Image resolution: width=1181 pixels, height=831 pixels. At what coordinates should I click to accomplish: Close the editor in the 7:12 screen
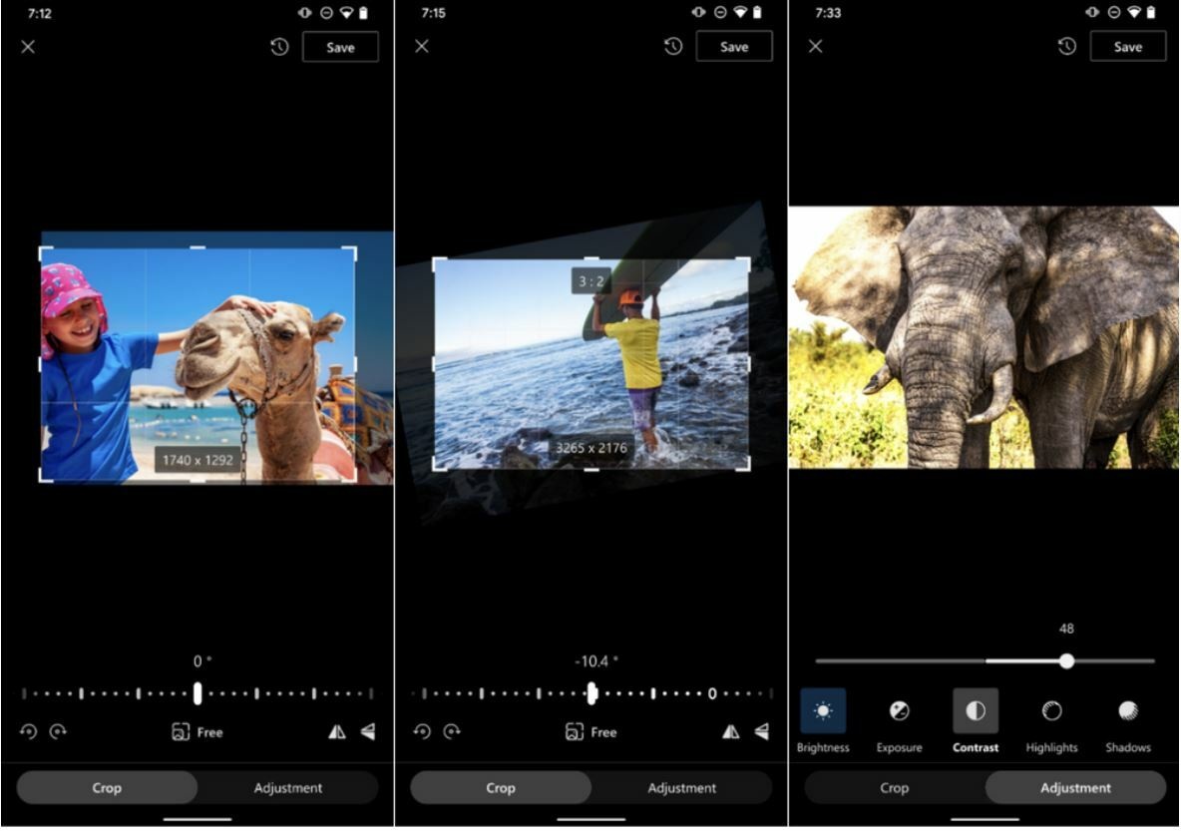[28, 47]
